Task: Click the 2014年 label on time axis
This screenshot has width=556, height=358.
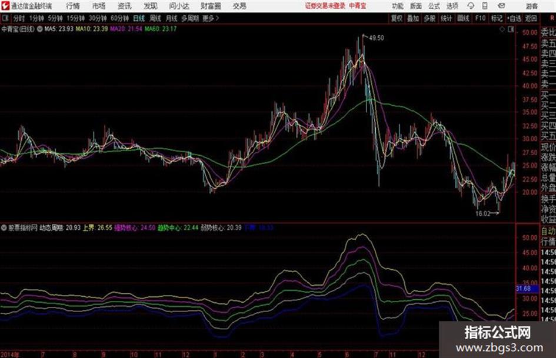Action: point(10,354)
